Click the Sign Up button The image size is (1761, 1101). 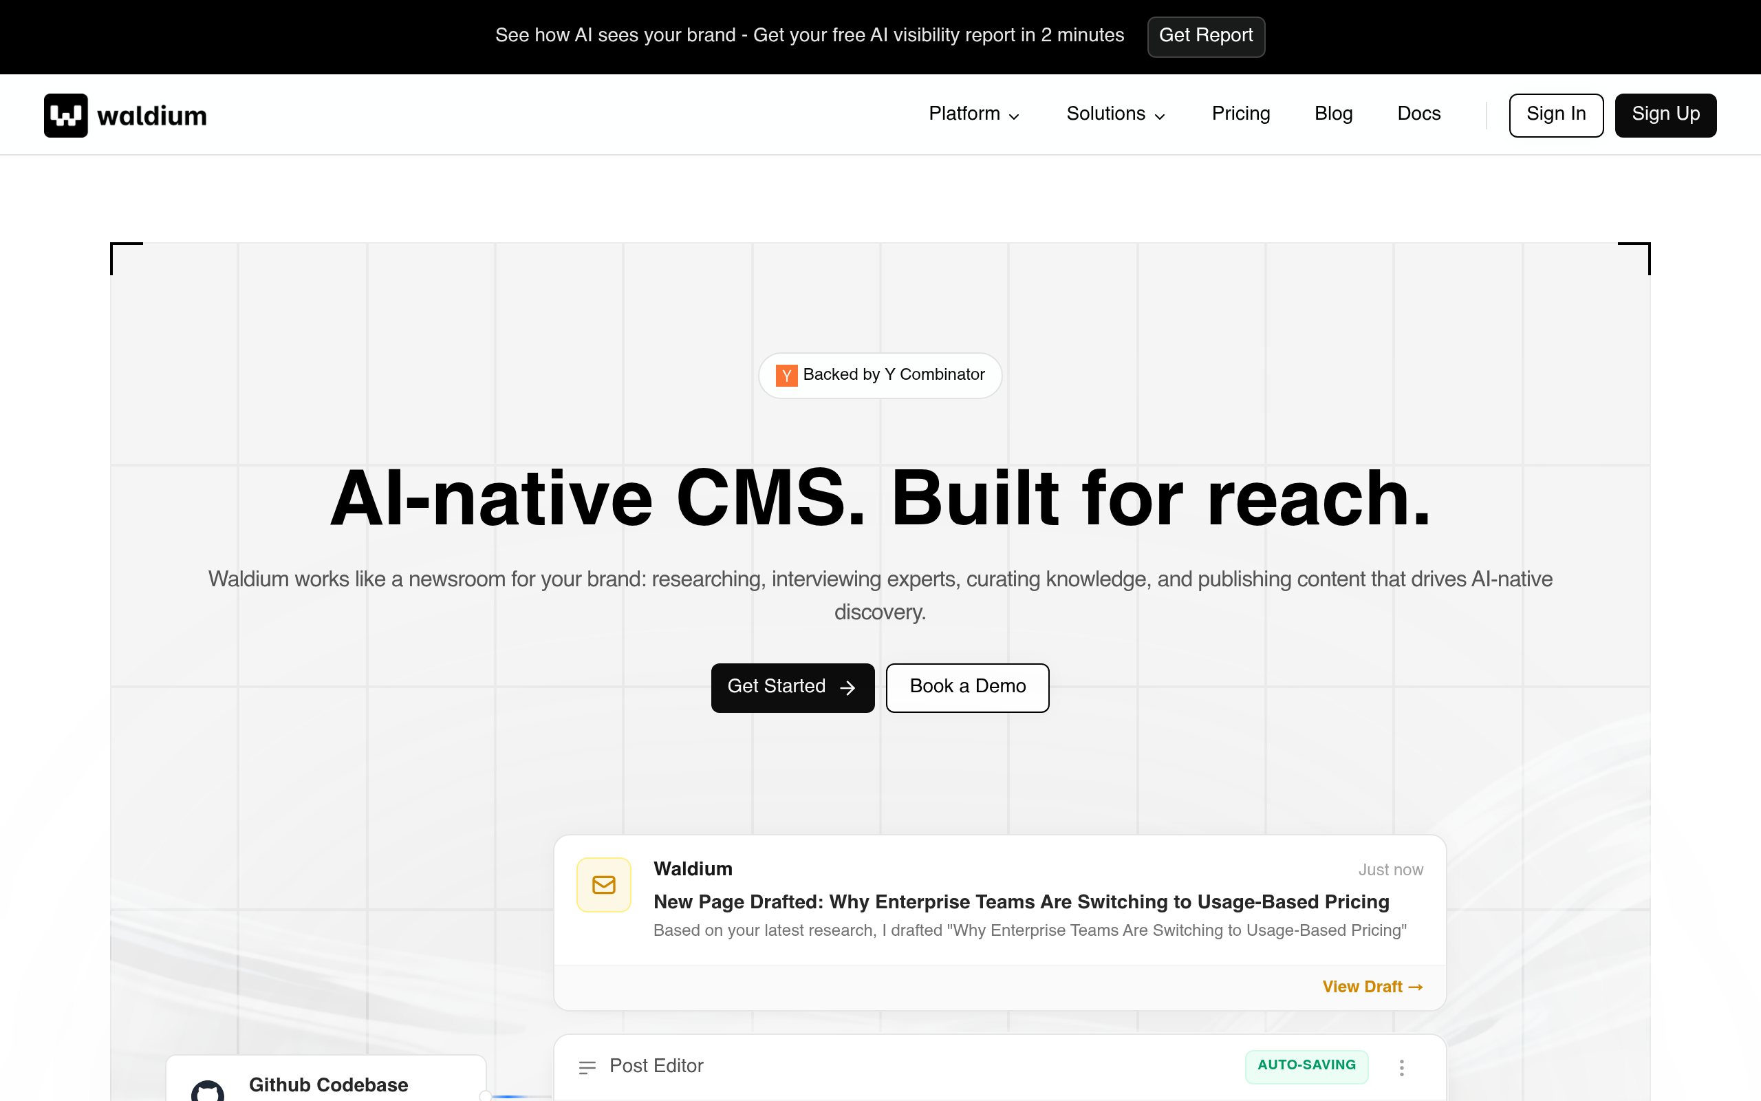point(1665,115)
